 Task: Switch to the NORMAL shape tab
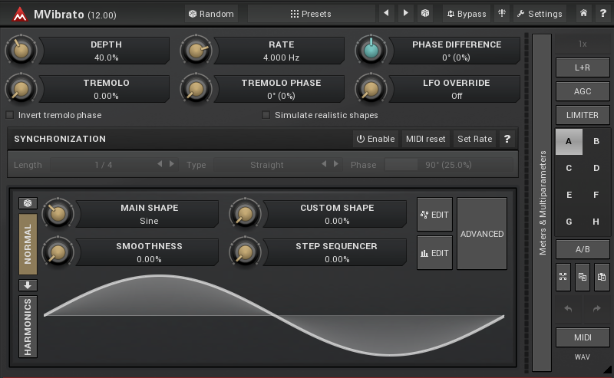pos(28,244)
